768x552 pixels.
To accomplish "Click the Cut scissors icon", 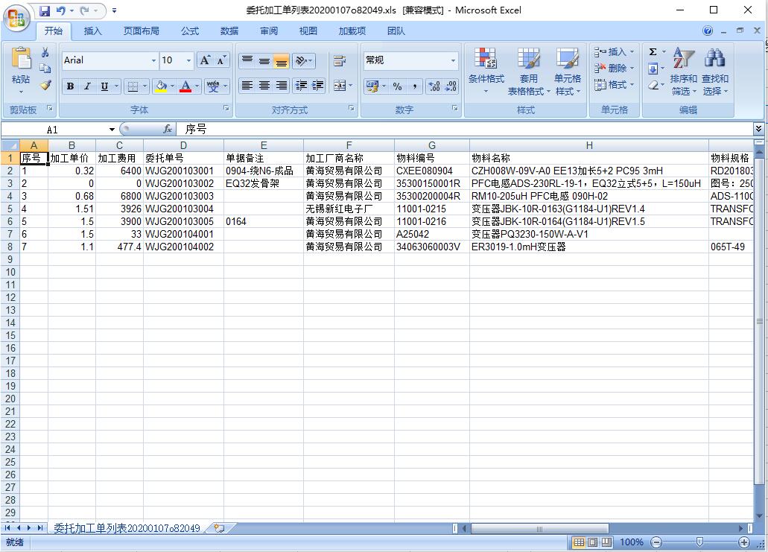I will click(45, 52).
